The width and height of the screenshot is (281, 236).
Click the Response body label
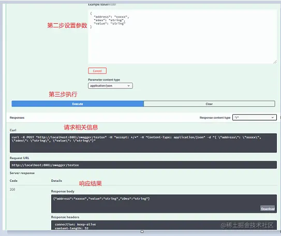click(63, 192)
